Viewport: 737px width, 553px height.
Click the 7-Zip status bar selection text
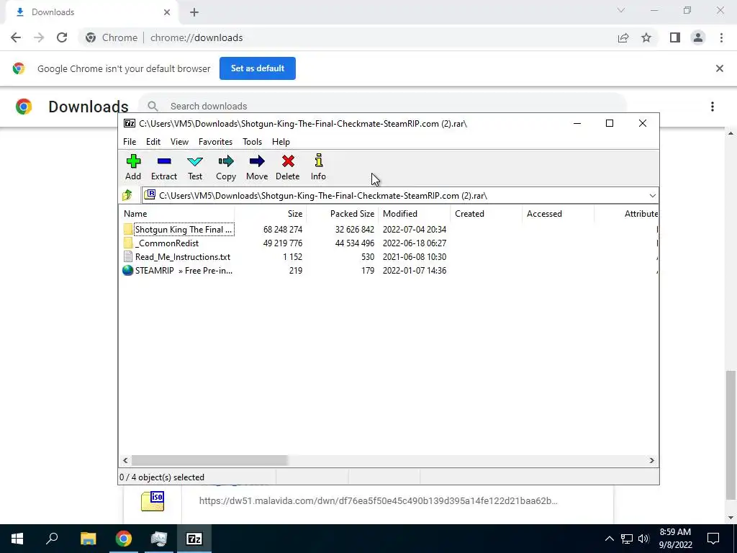[x=162, y=477]
